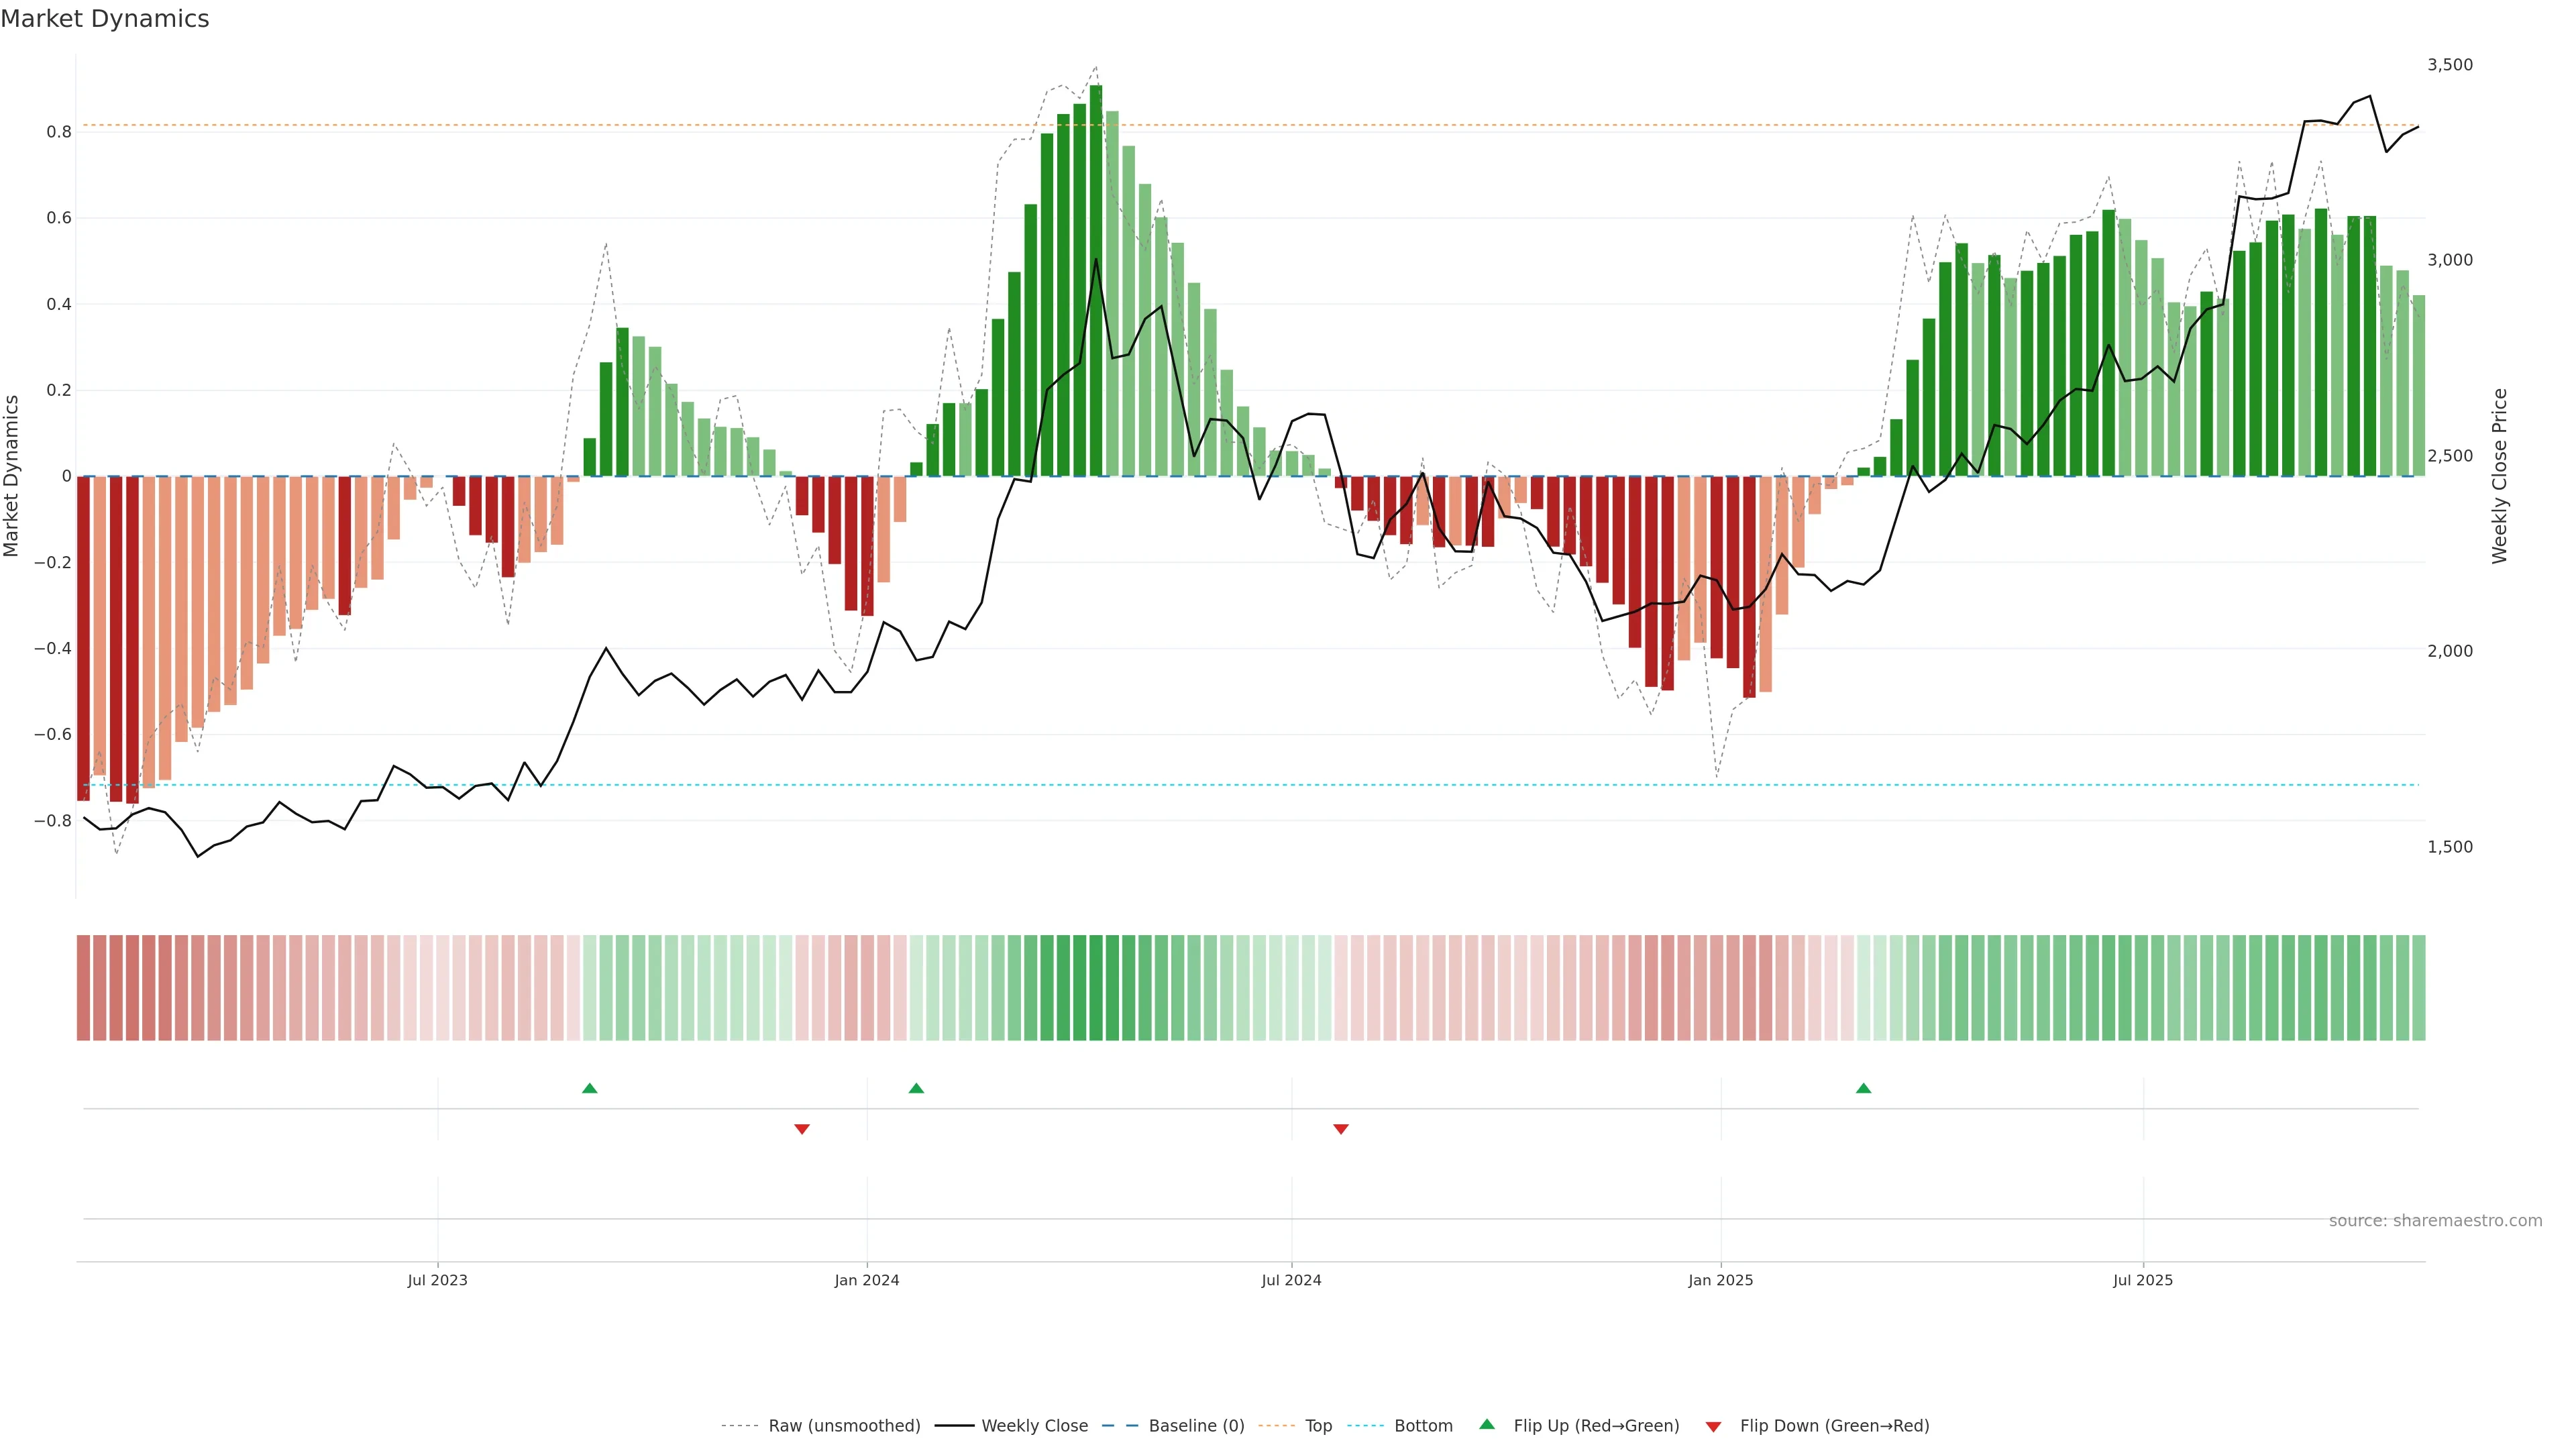The height and width of the screenshot is (1449, 2576).
Task: Click the Jan 2025 x-axis label
Action: pos(1720,1280)
